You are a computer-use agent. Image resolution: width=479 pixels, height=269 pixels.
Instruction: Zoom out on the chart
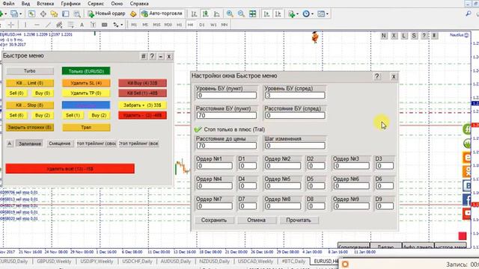(x=241, y=13)
